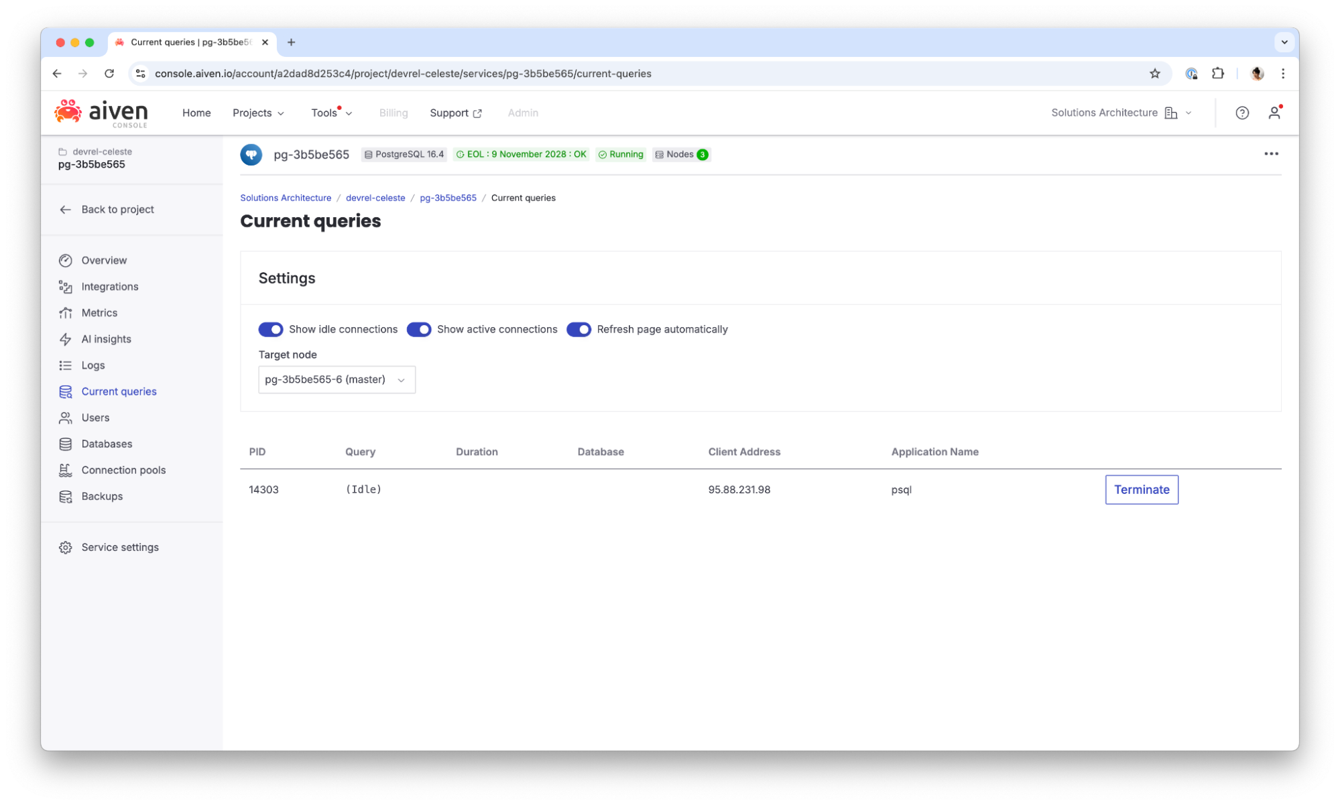Open the Target node dropdown
1340x805 pixels.
[x=337, y=379]
